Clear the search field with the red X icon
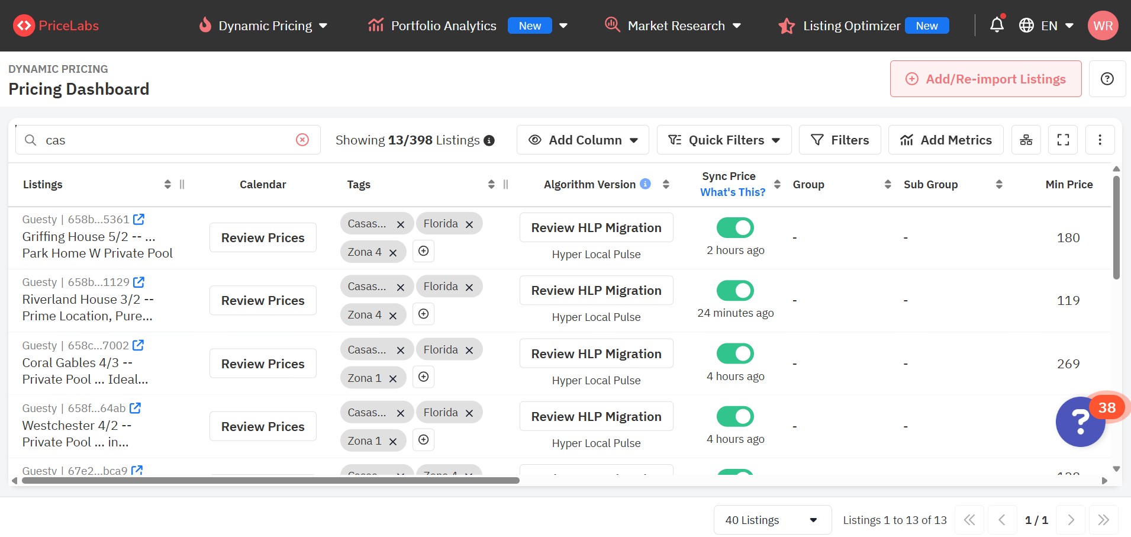 (x=302, y=140)
